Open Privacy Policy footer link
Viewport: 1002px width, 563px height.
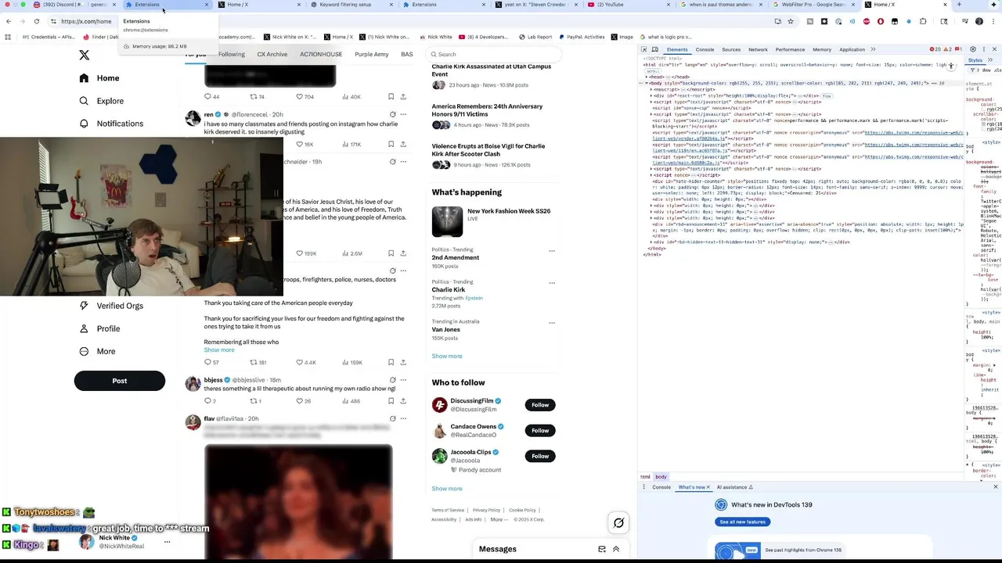click(x=486, y=510)
